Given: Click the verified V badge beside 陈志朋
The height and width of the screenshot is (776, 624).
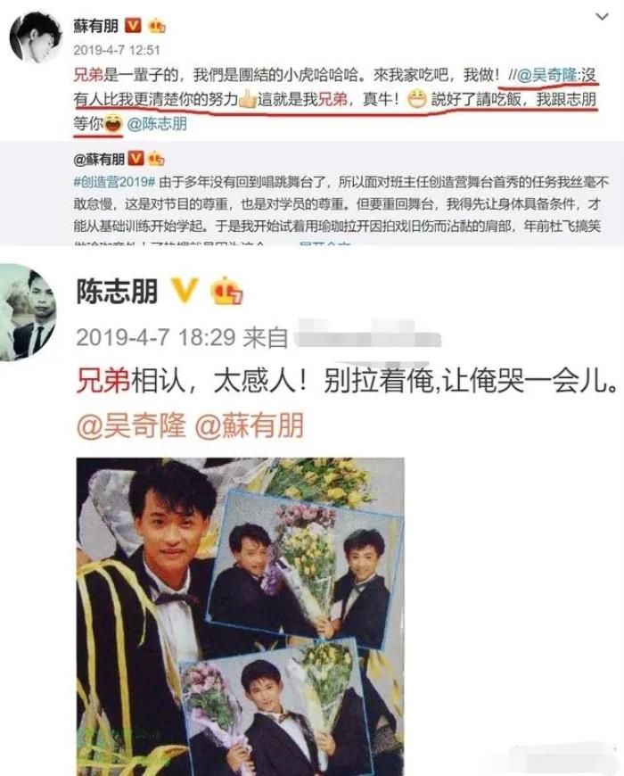Looking at the screenshot, I should point(185,290).
